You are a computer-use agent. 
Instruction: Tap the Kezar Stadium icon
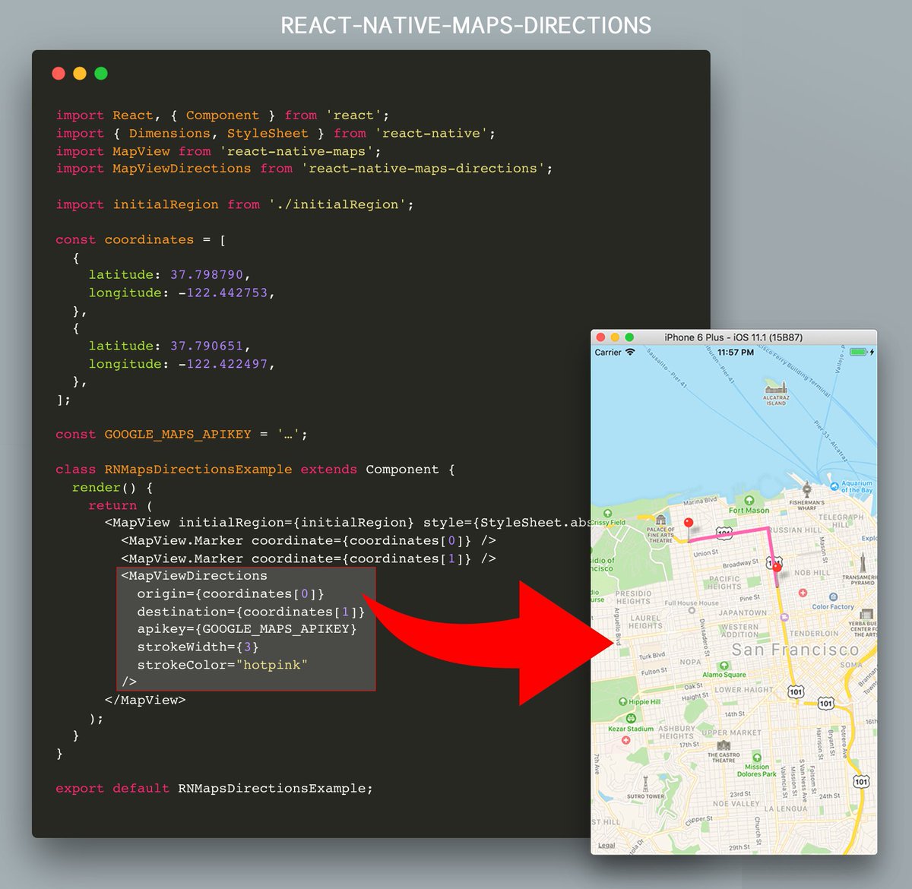[630, 718]
